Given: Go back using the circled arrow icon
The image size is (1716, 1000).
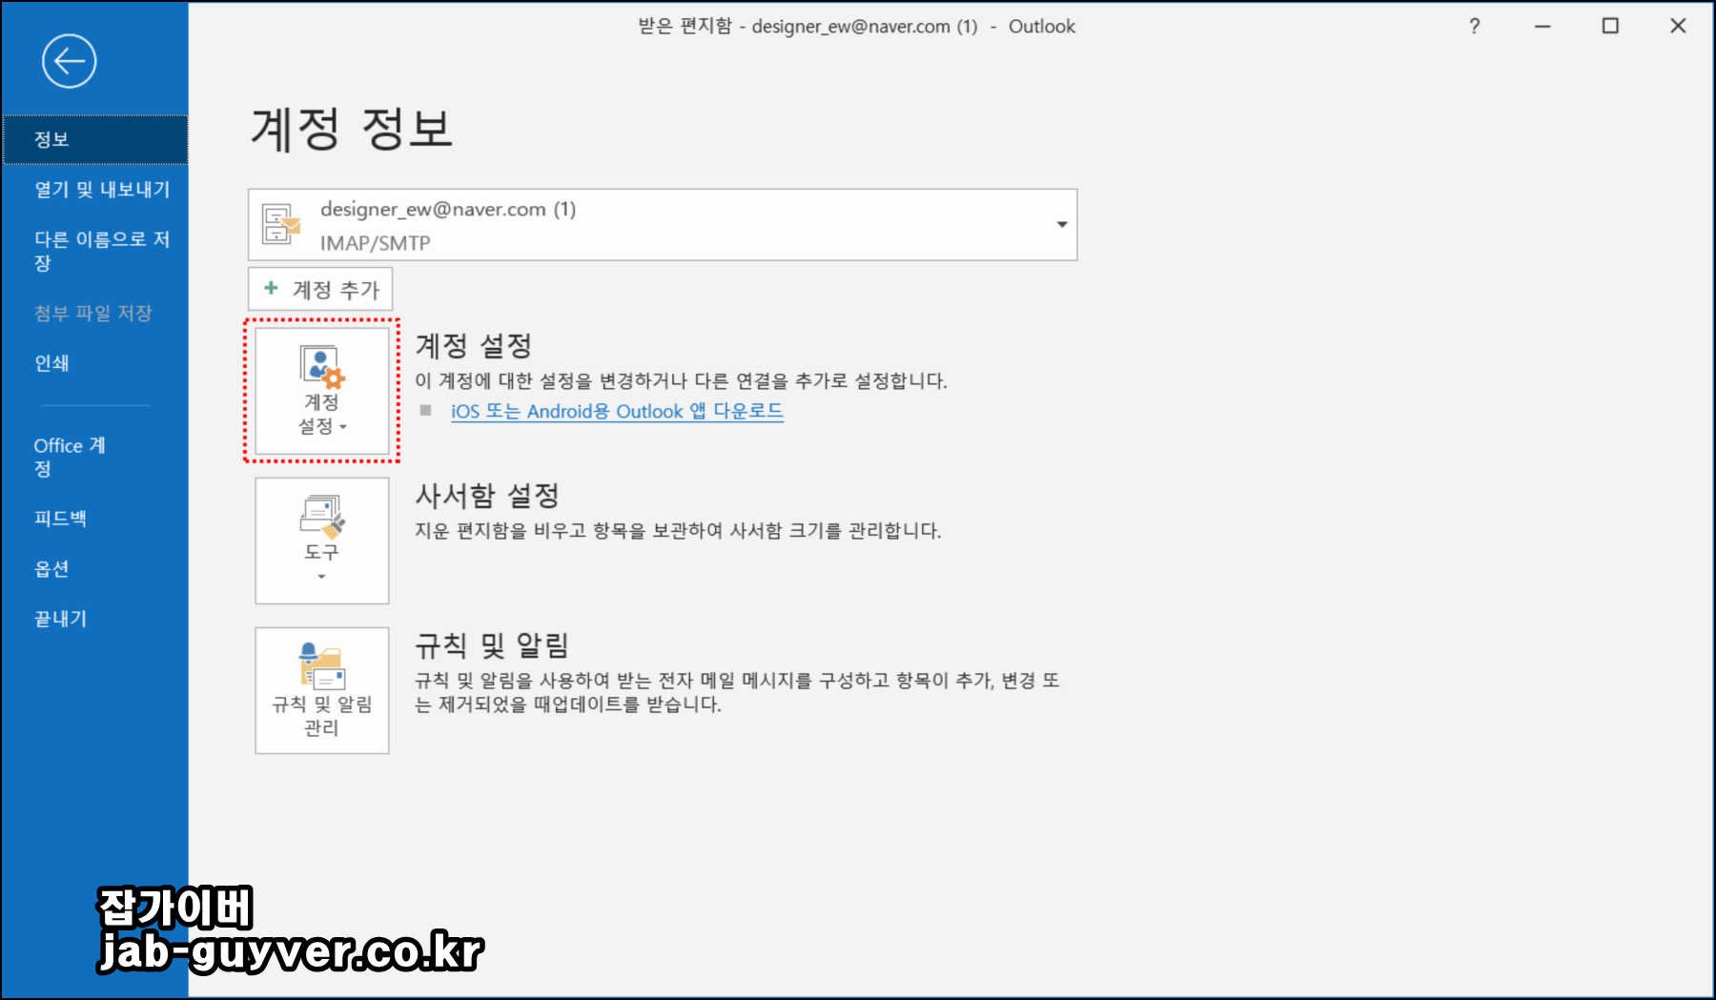Looking at the screenshot, I should pos(70,62).
